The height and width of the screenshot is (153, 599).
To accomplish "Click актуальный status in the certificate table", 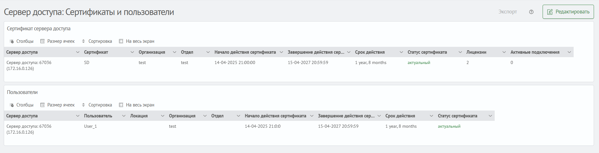I will point(419,62).
